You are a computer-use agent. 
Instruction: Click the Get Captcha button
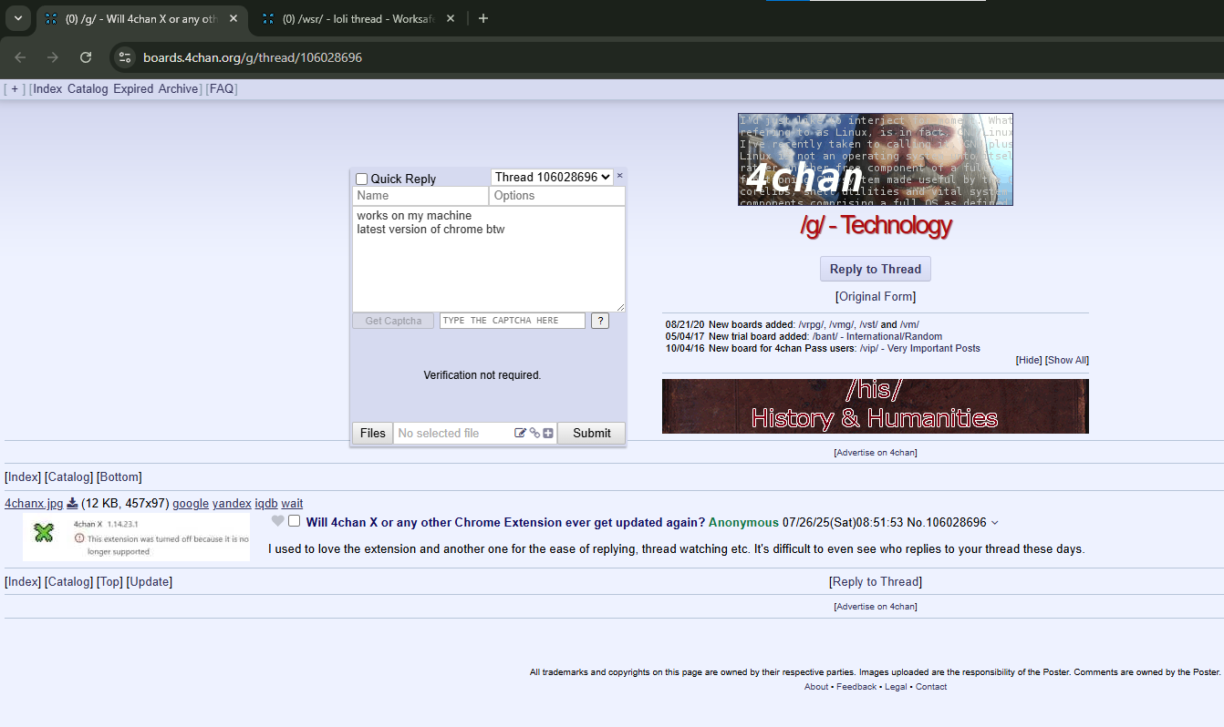point(393,321)
